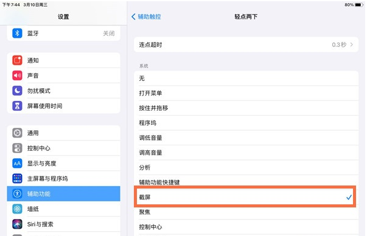Open 辅助功能 highlighted sidebar row

tap(64, 193)
